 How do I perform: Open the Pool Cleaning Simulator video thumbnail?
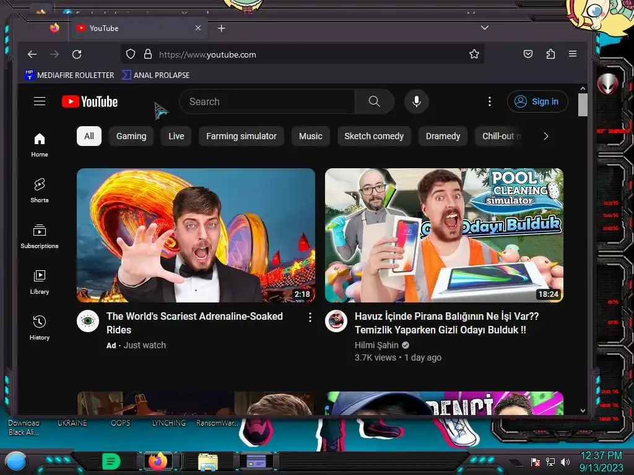(x=444, y=235)
